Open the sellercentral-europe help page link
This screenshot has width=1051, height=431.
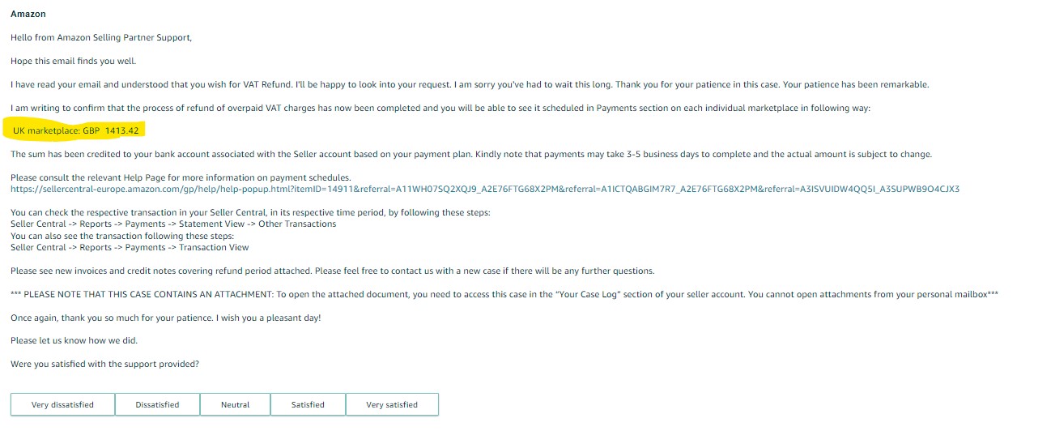pyautogui.click(x=484, y=189)
